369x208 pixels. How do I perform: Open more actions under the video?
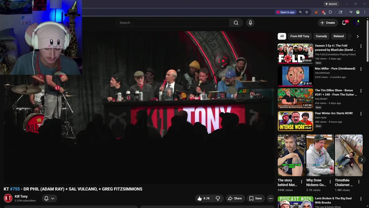point(270,198)
